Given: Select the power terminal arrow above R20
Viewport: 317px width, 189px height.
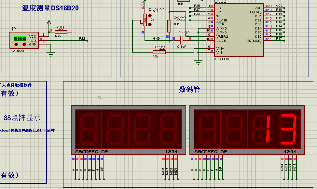Looking at the screenshot, I should click(x=49, y=22).
